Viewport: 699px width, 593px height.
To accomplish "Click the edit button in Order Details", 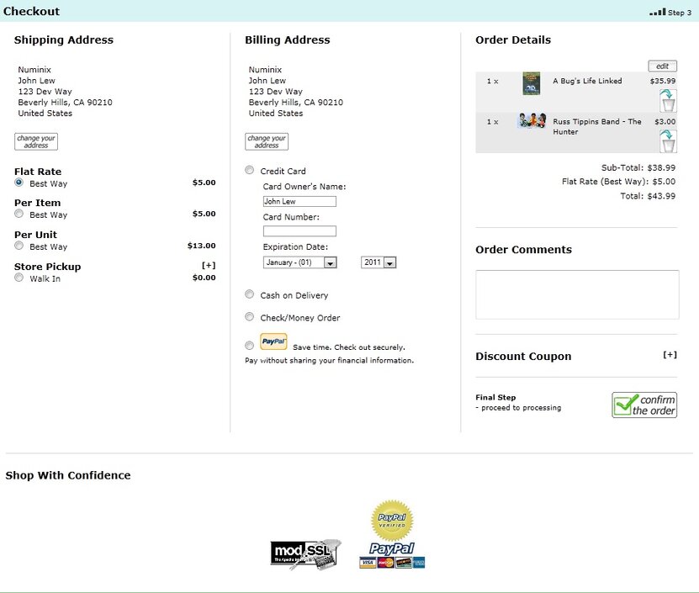I will (662, 66).
